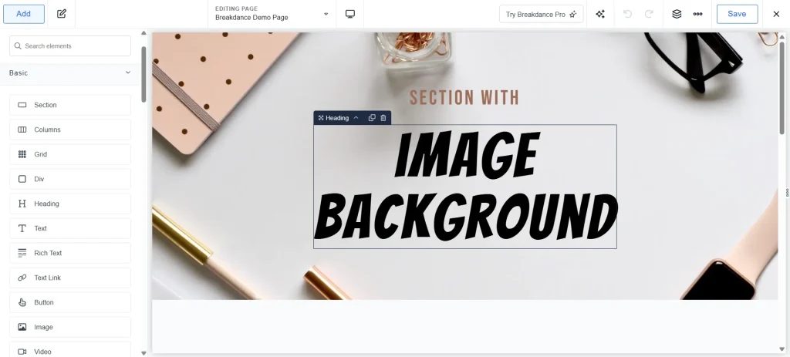Click the redo arrow icon
The image size is (790, 357).
coord(649,14)
